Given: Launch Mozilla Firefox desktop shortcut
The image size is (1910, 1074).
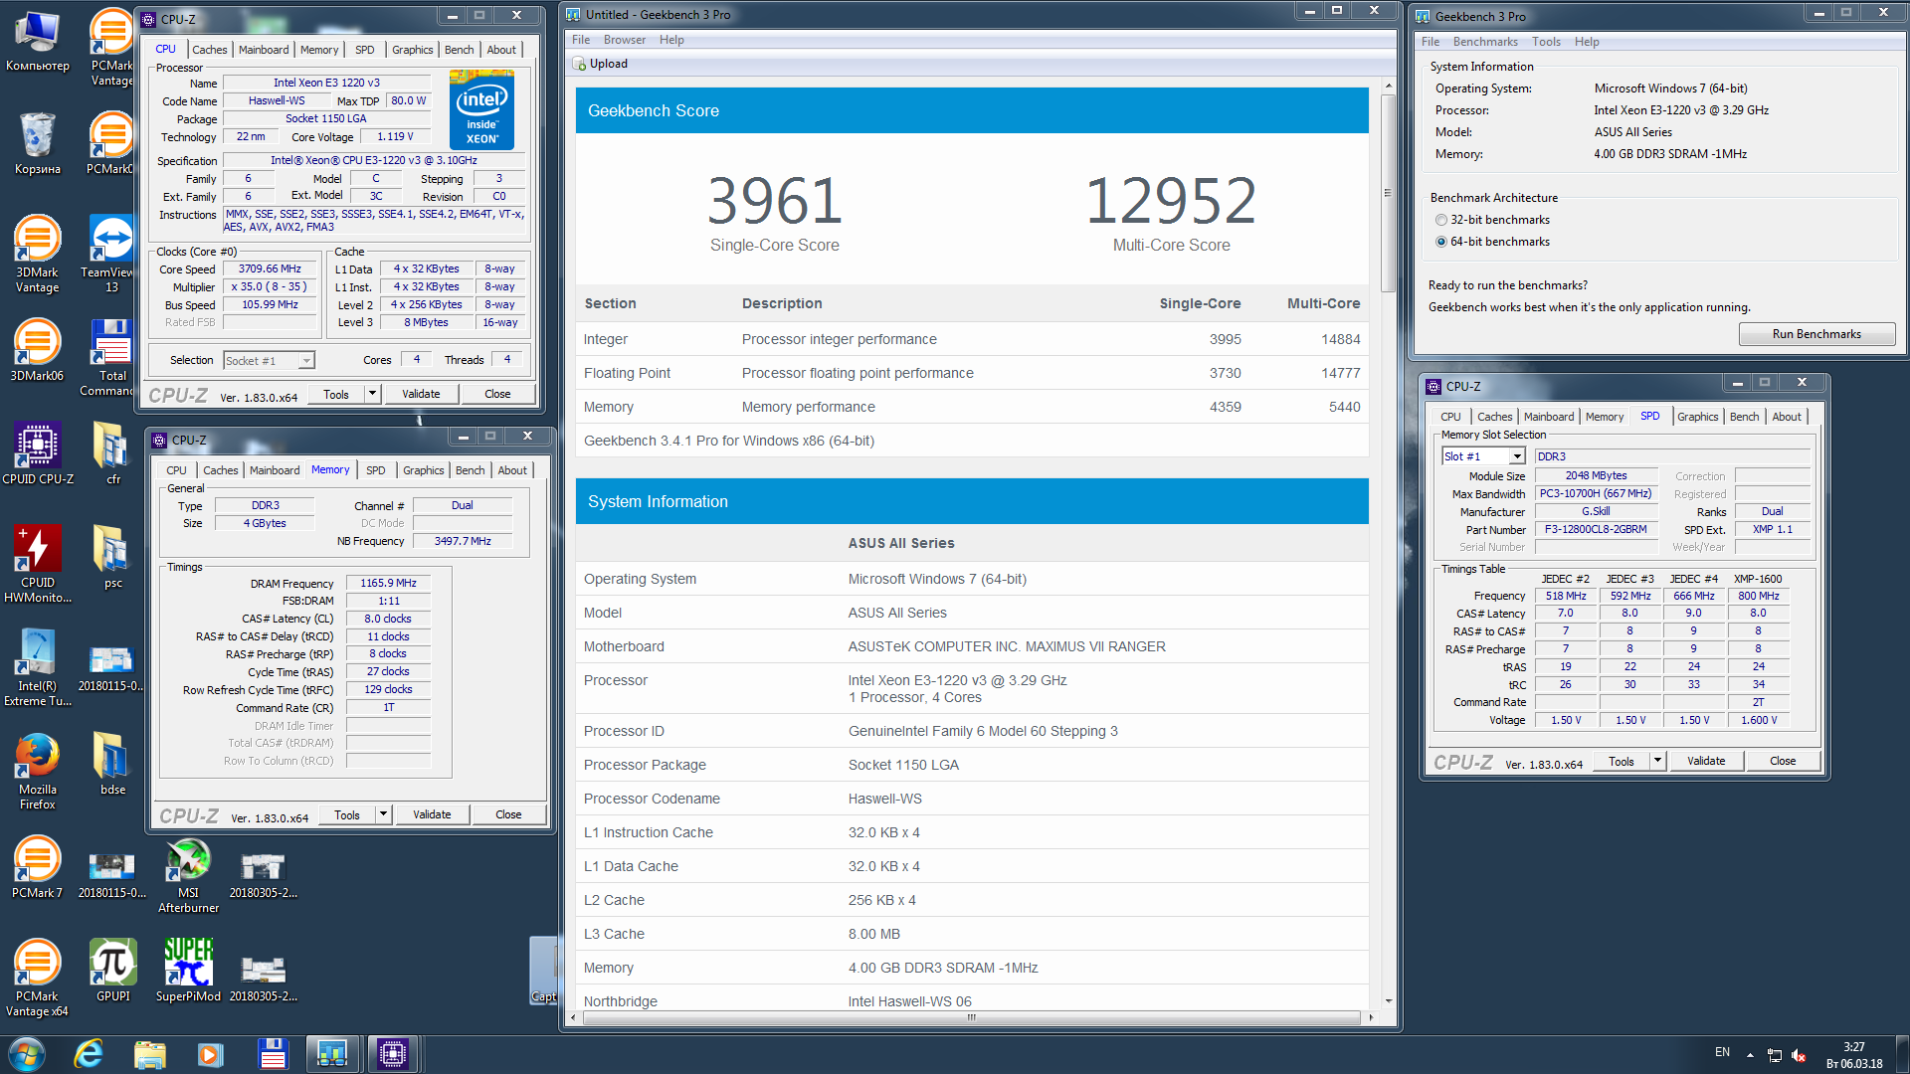Looking at the screenshot, I should coord(37,772).
